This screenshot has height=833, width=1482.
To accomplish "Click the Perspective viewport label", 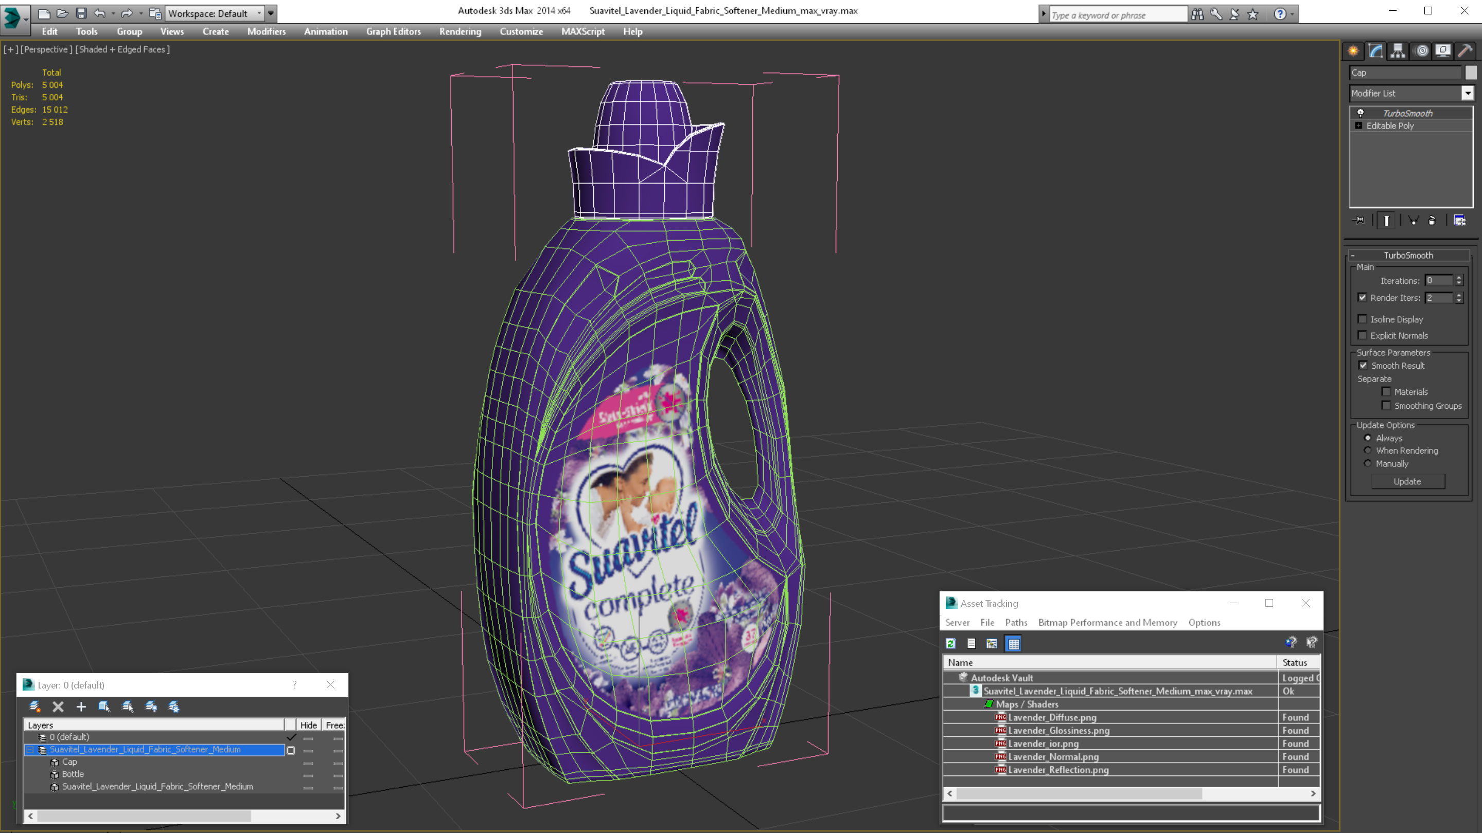I will (x=46, y=49).
